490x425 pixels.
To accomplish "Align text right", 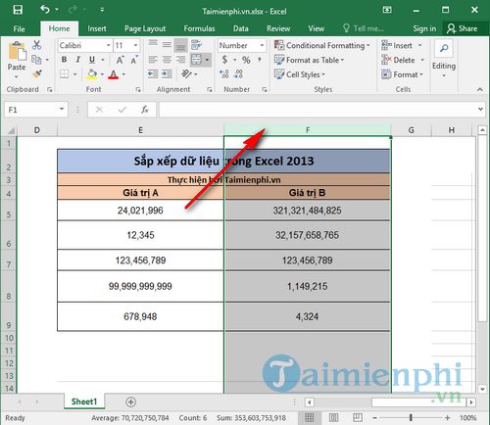I will point(180,60).
